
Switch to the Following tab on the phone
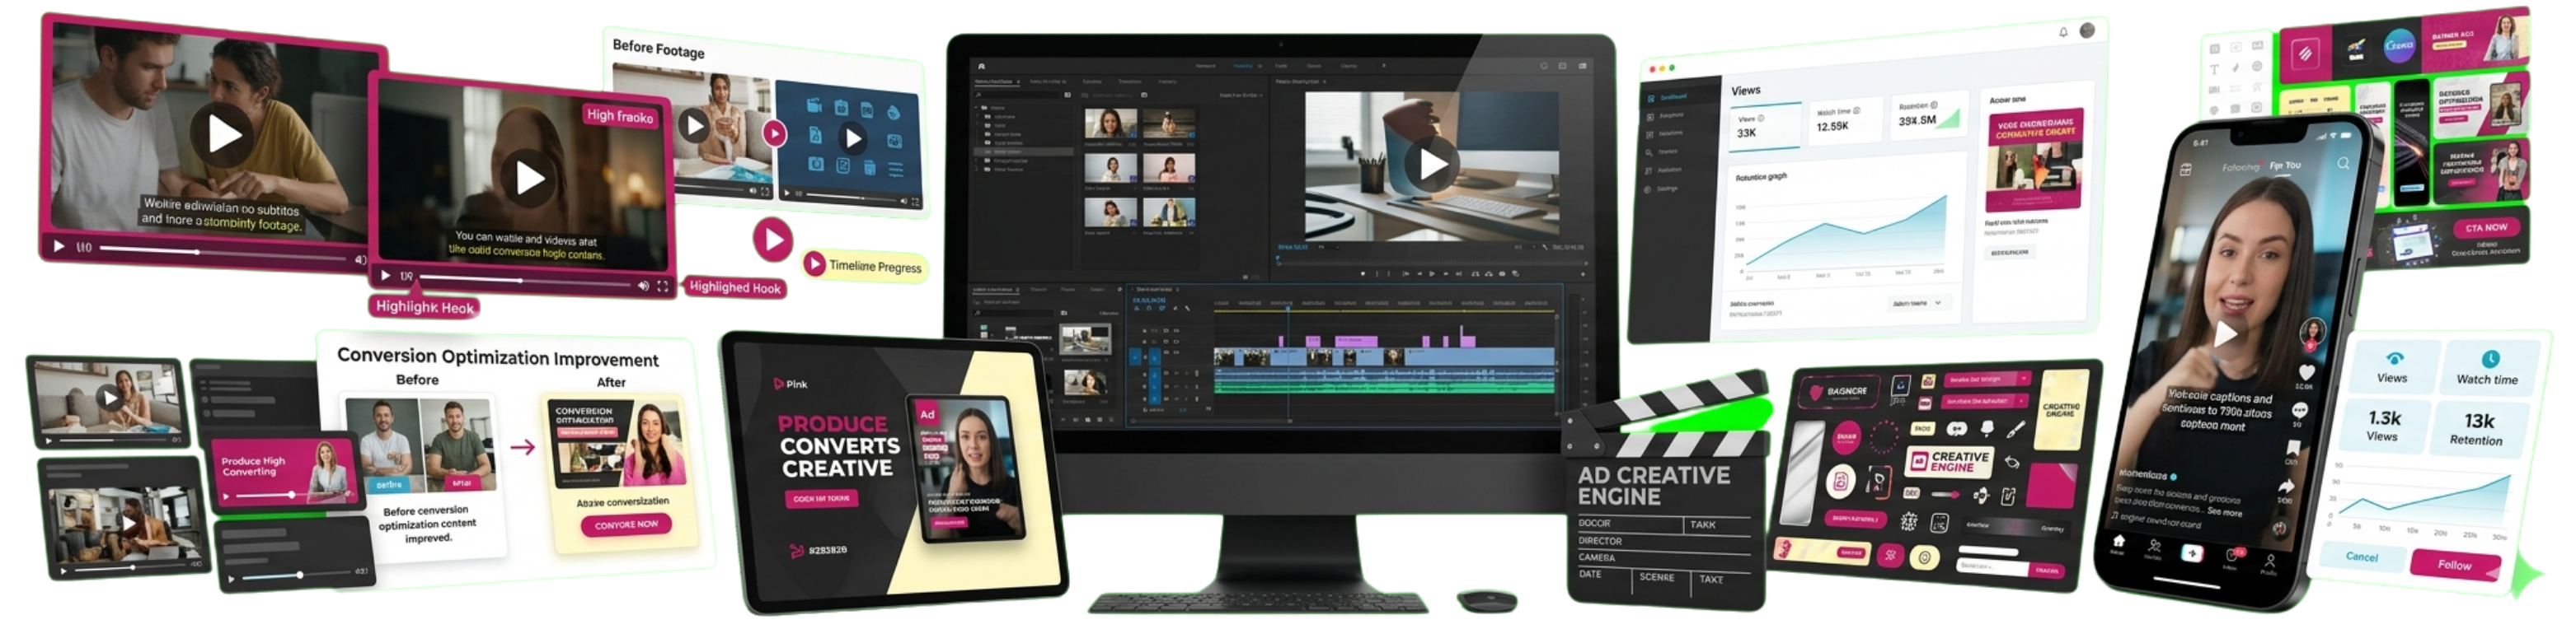pos(2240,167)
